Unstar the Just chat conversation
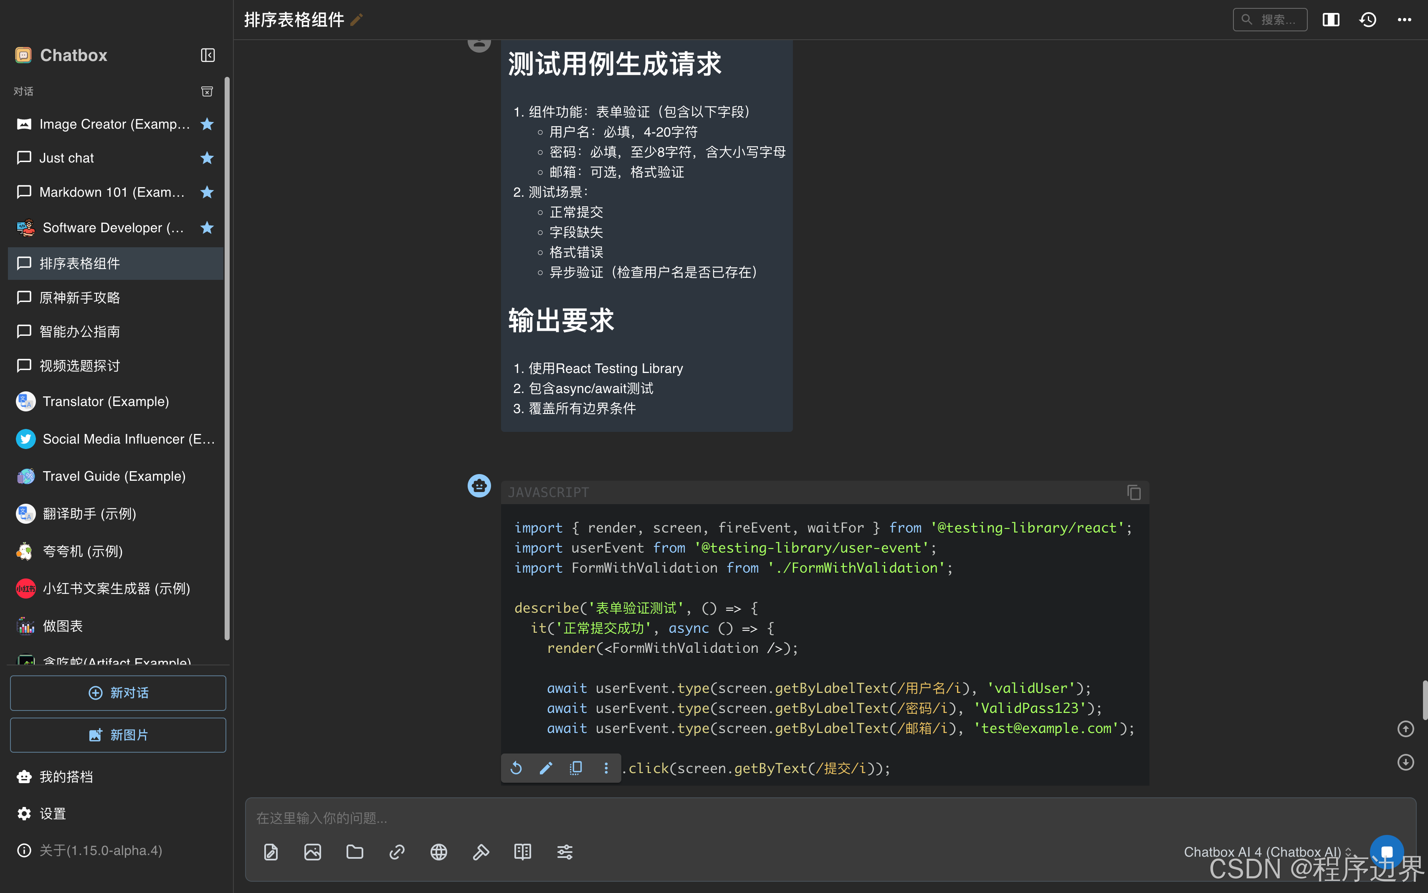Image resolution: width=1428 pixels, height=893 pixels. (207, 158)
